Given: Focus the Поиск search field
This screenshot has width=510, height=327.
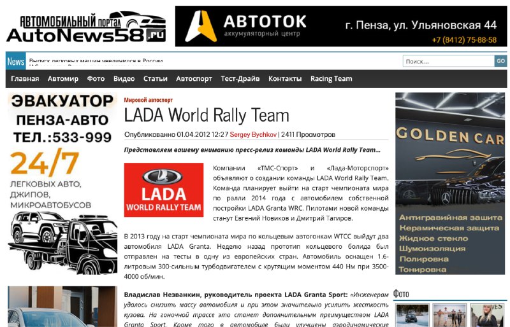Looking at the screenshot, I should coord(449,61).
